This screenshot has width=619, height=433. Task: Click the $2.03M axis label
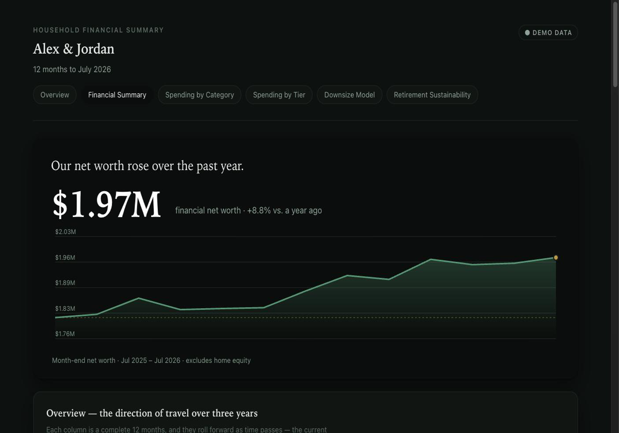(66, 232)
